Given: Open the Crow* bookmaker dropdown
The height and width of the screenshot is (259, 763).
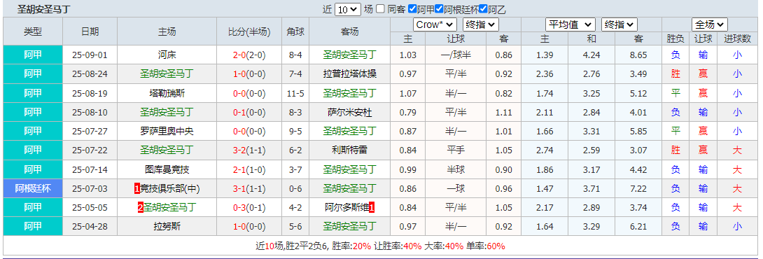Looking at the screenshot, I should point(435,24).
